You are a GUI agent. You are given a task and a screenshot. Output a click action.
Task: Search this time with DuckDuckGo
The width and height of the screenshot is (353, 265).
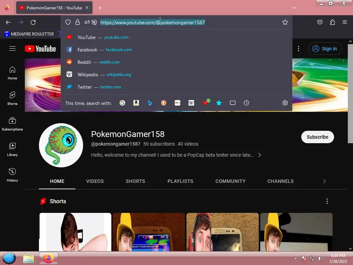click(164, 103)
